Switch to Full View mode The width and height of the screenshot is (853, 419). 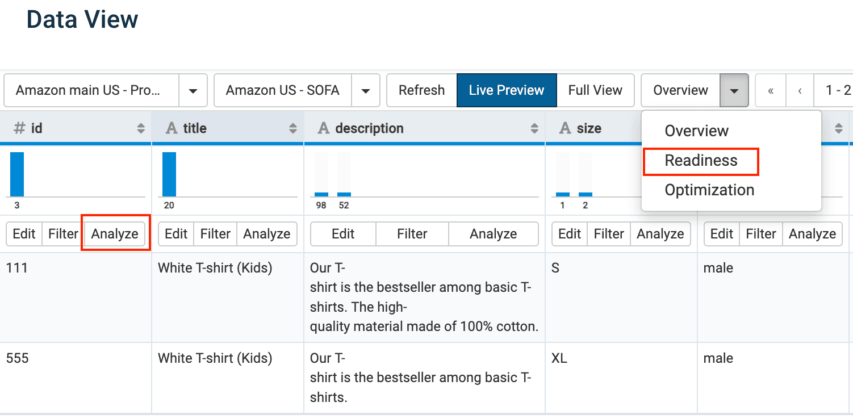(595, 90)
